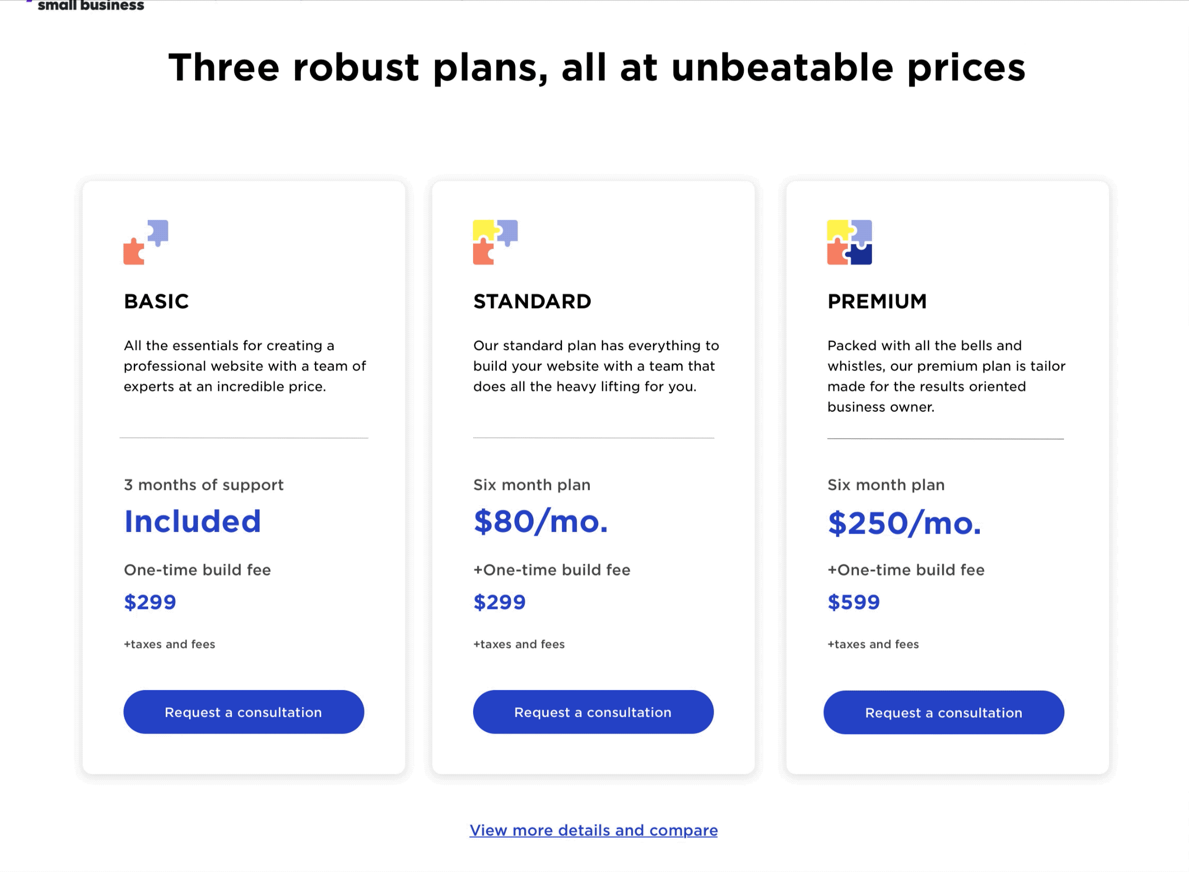Click the $299 Basic one-time build fee
Screen dimensions: 1189x872
point(150,602)
